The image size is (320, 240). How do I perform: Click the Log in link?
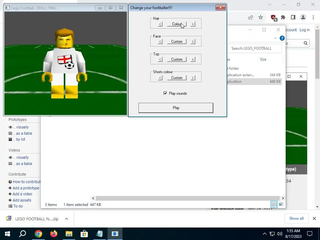[304, 30]
